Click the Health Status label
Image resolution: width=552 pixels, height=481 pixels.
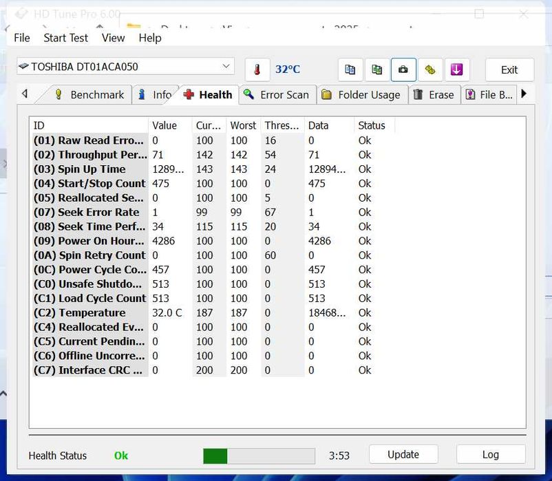57,456
